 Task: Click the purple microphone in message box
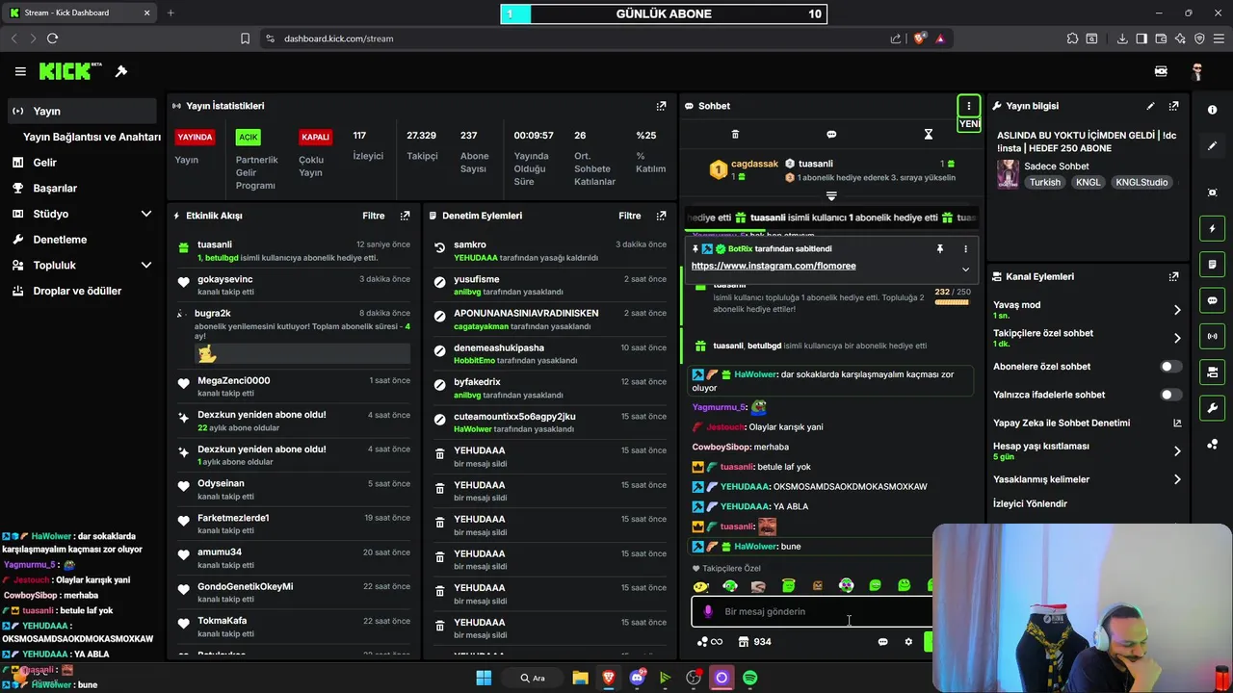708,611
